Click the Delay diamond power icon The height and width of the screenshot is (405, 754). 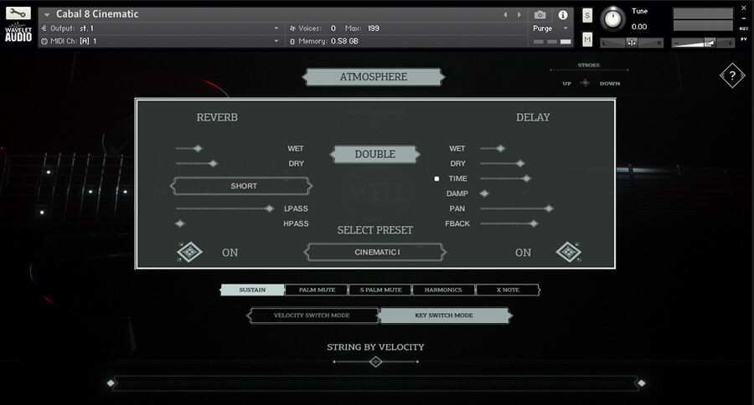(x=568, y=252)
